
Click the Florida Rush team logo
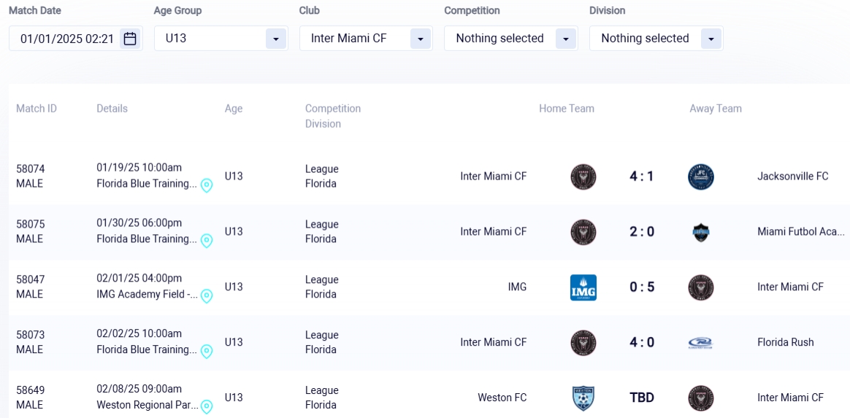(701, 343)
